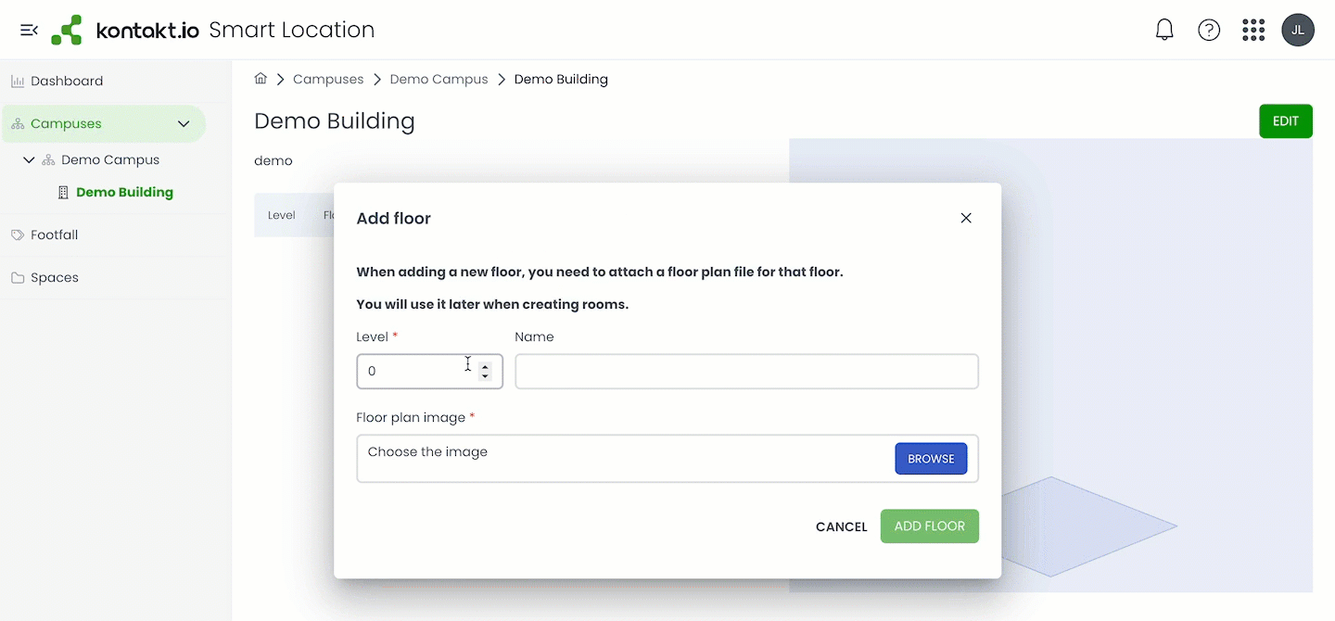The height and width of the screenshot is (621, 1335).
Task: Browse for a floor plan image
Action: [x=931, y=458]
